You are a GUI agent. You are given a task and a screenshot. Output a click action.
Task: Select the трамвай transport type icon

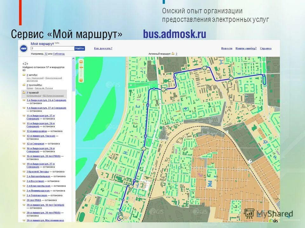[x=24, y=92]
